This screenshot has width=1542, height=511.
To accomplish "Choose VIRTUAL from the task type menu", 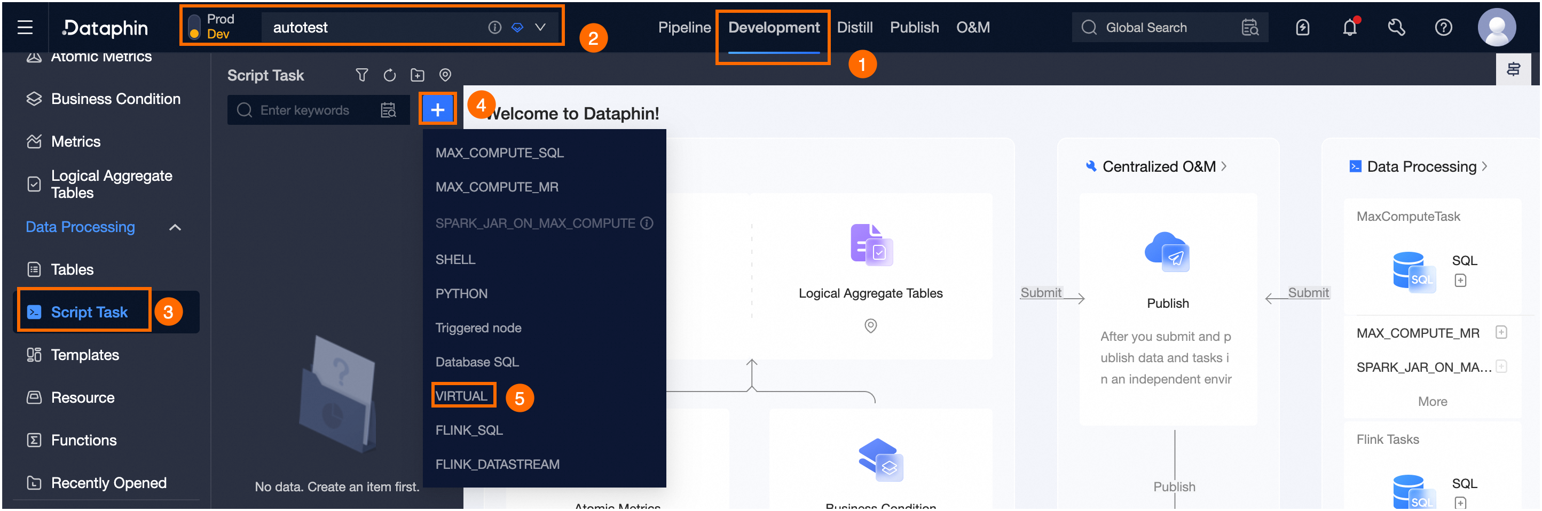I will tap(461, 396).
